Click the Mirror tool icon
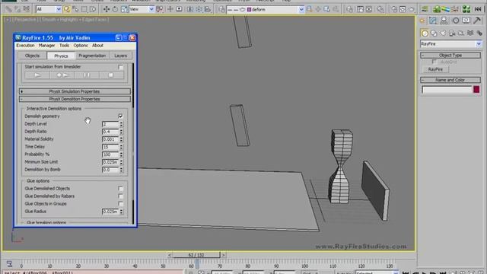The height and width of the screenshot is (274, 487). click(190, 9)
